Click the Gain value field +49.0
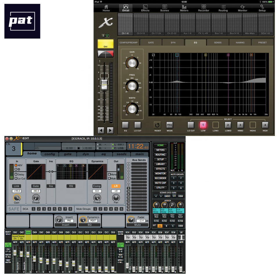The image size is (279, 279). point(17,191)
